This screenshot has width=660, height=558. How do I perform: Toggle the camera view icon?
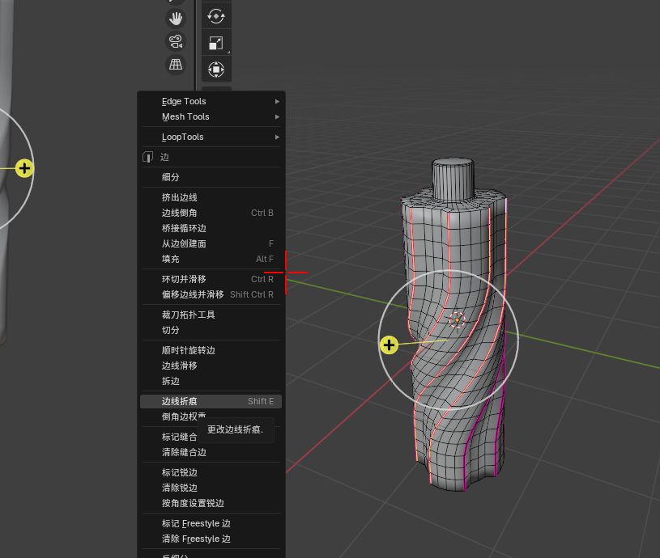pyautogui.click(x=176, y=41)
